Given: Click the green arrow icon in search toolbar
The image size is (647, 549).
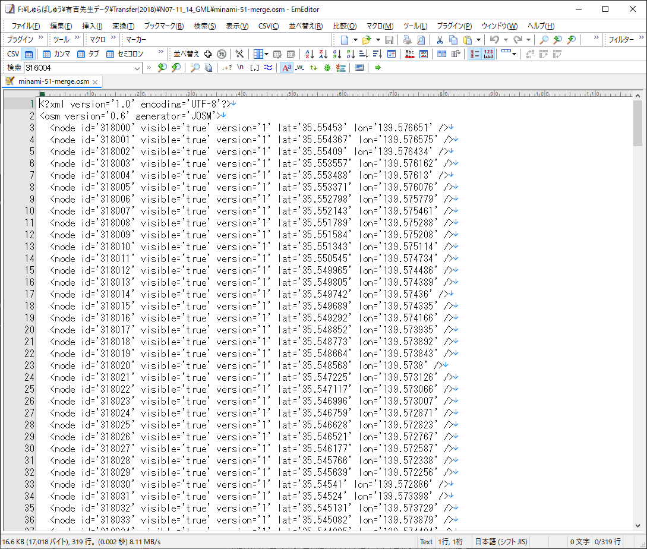Looking at the screenshot, I should click(x=377, y=68).
